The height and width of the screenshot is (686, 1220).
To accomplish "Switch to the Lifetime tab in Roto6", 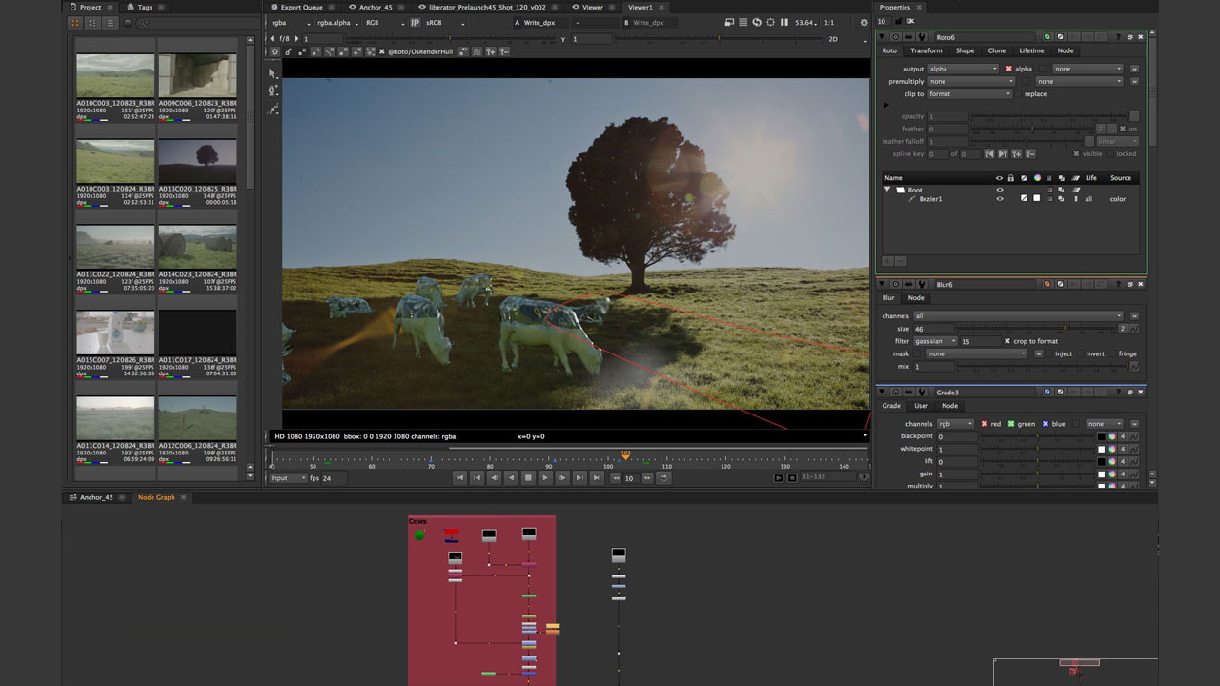I will point(1031,50).
